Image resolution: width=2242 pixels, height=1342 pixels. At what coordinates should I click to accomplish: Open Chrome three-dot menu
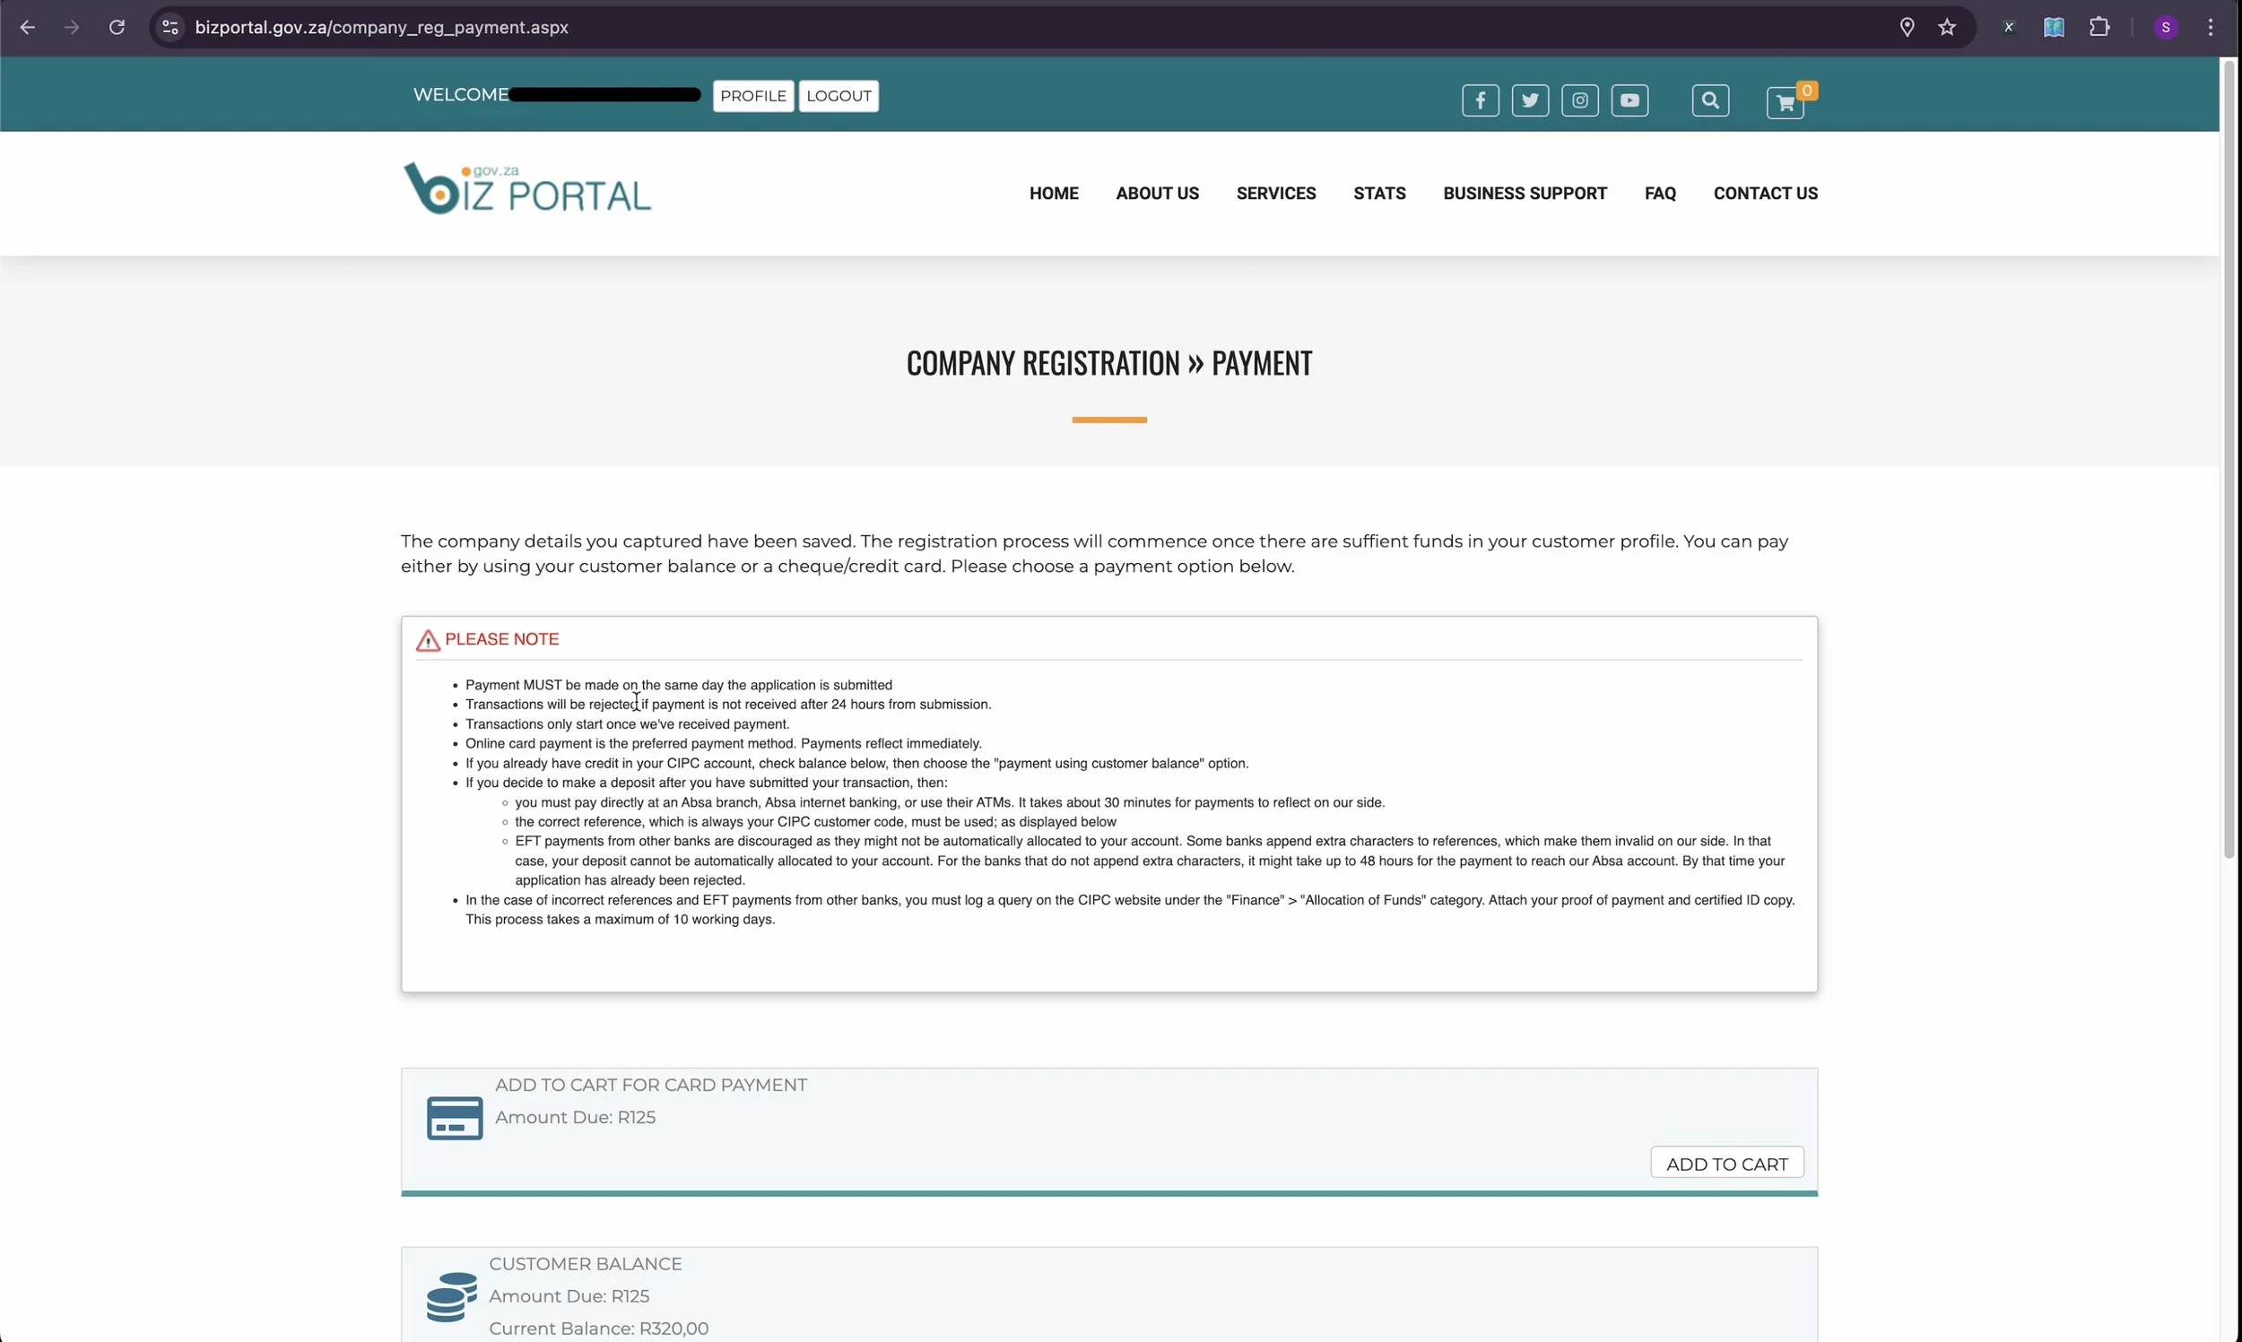[x=2210, y=27]
